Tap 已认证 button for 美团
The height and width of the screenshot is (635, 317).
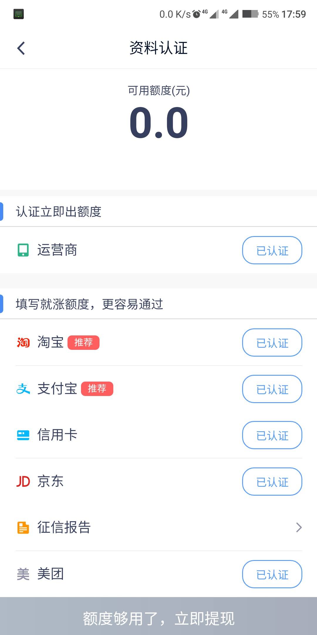pos(272,574)
